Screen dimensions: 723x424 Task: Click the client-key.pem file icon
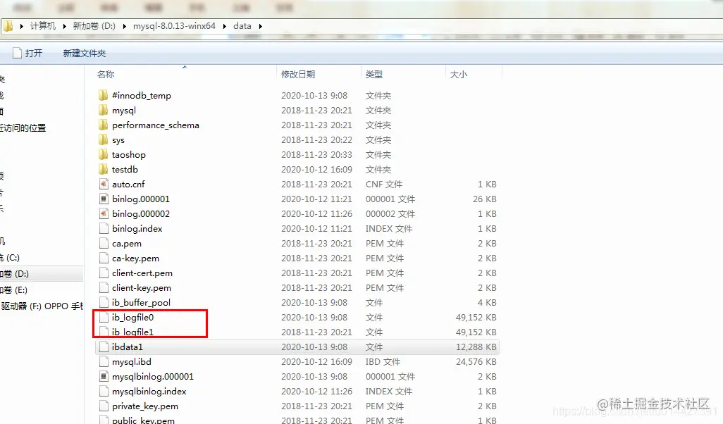pos(104,287)
